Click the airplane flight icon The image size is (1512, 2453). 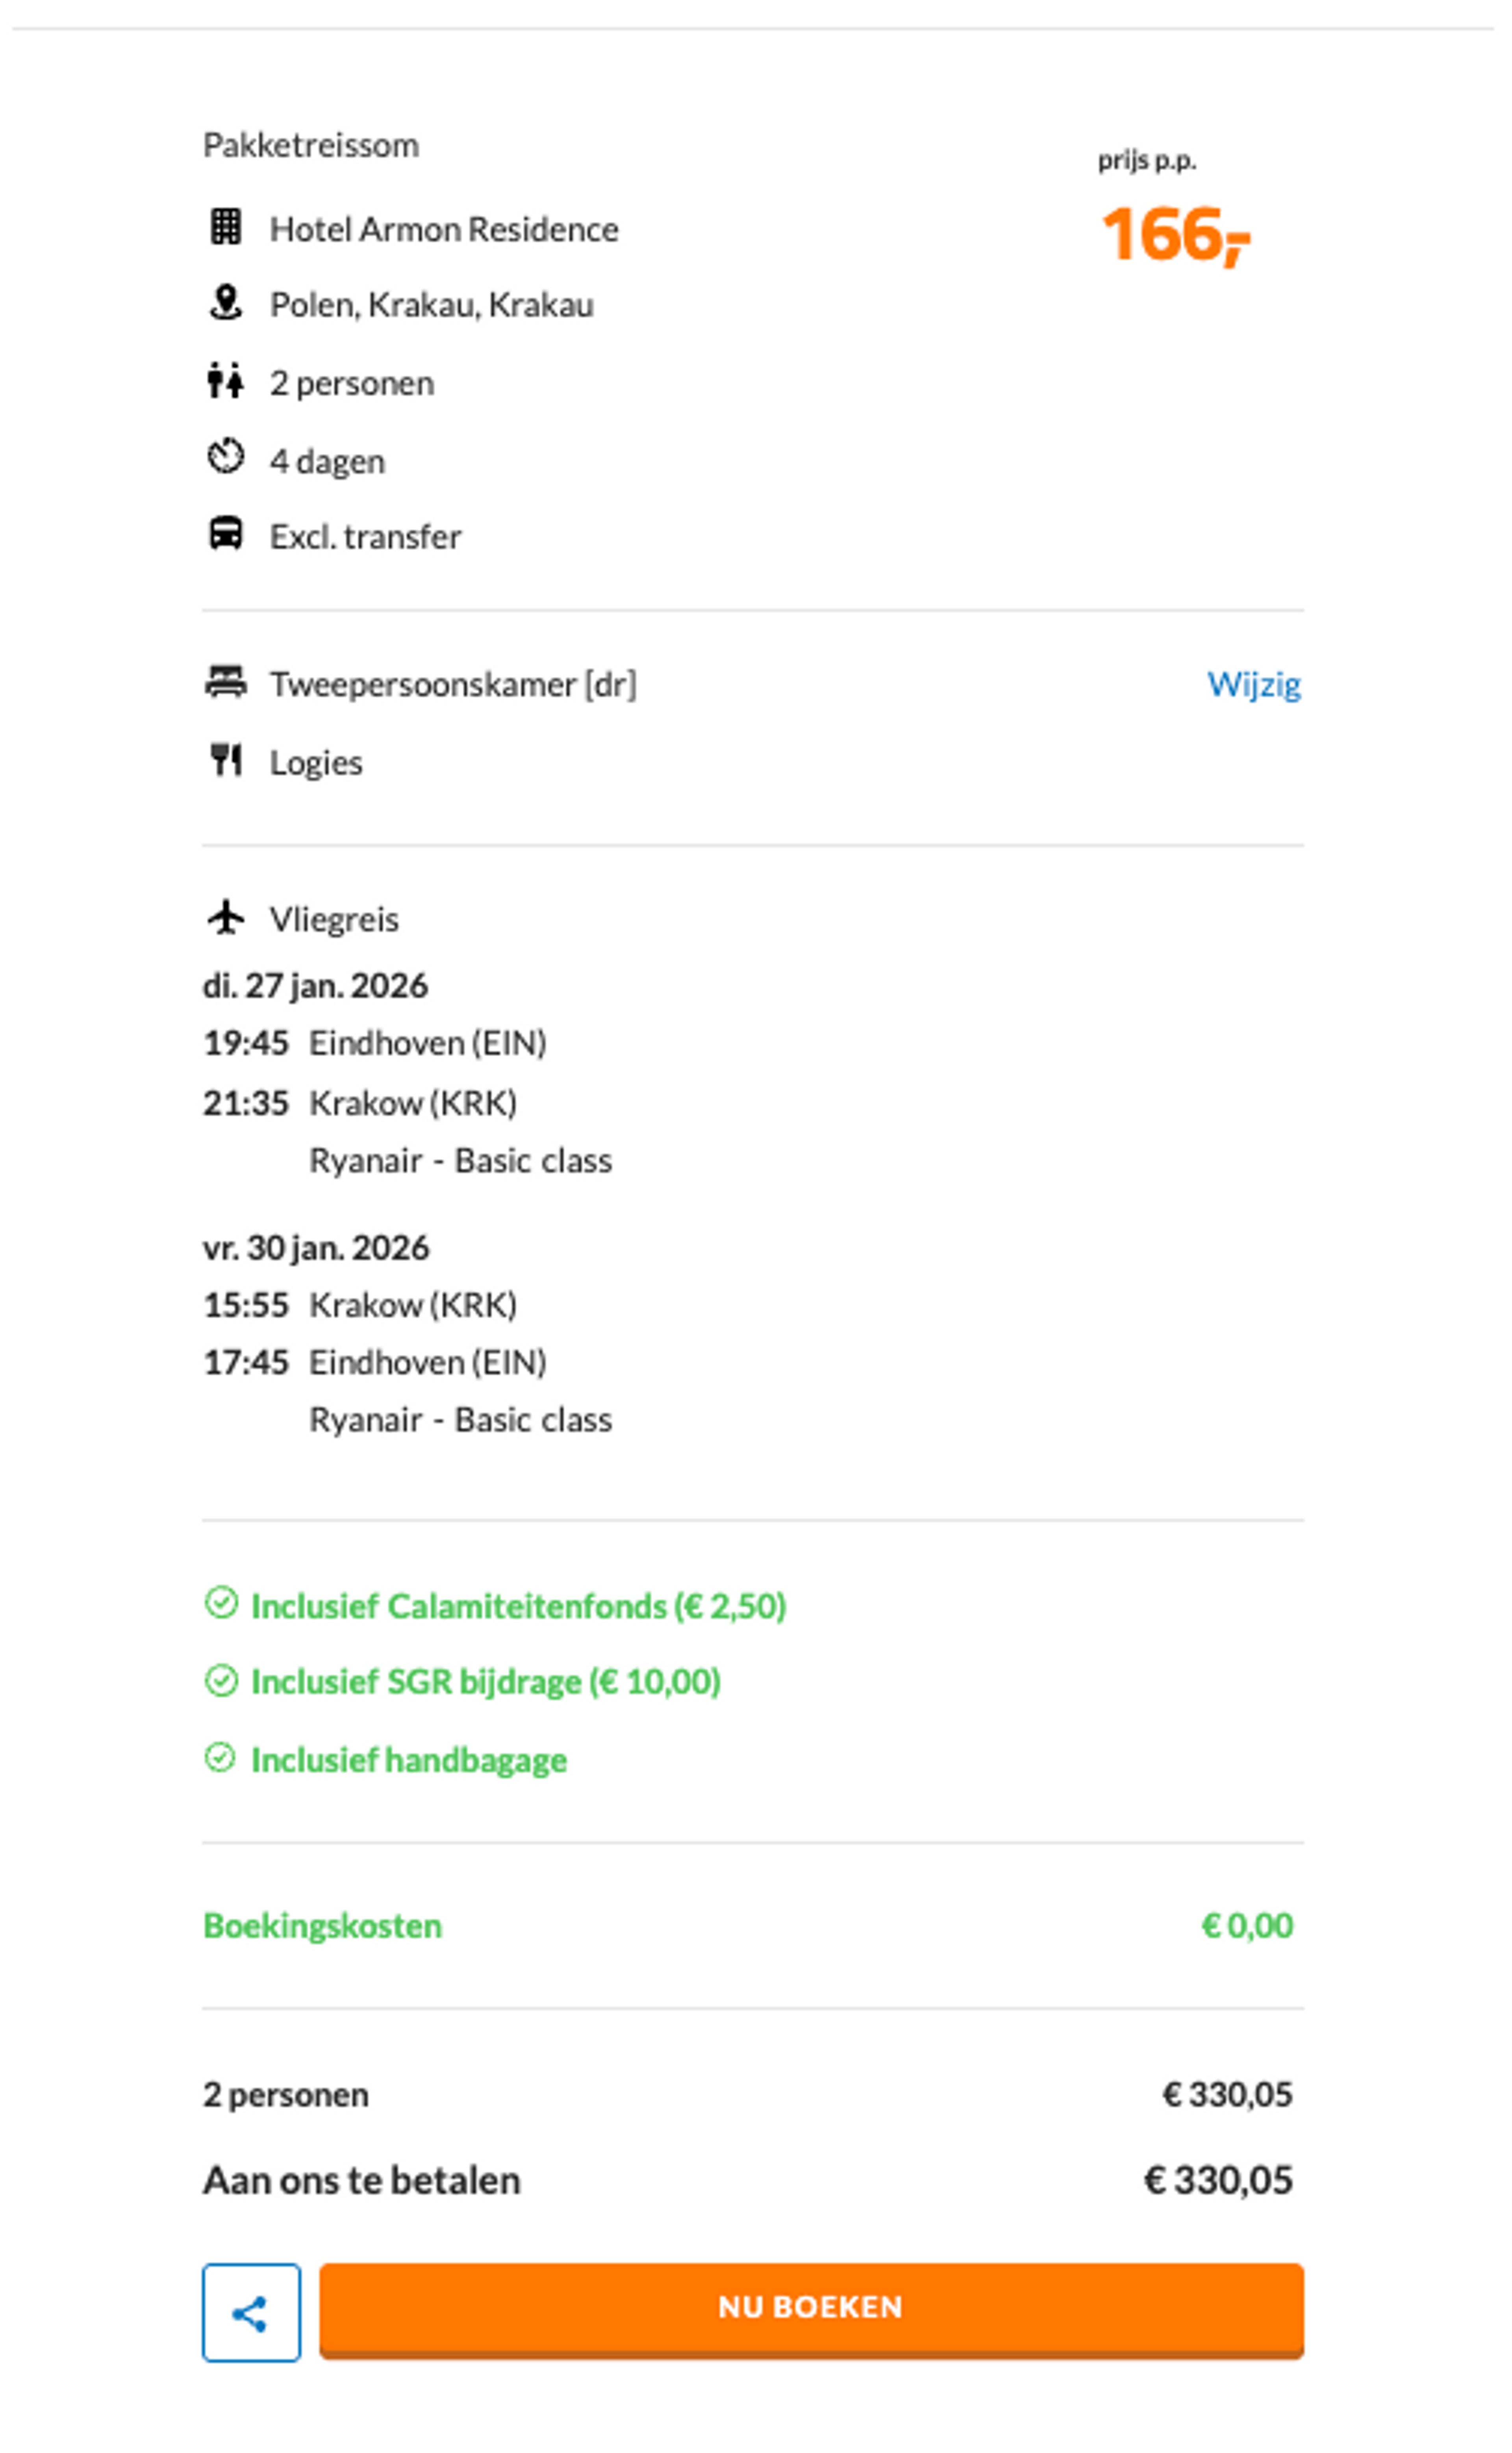coord(226,916)
